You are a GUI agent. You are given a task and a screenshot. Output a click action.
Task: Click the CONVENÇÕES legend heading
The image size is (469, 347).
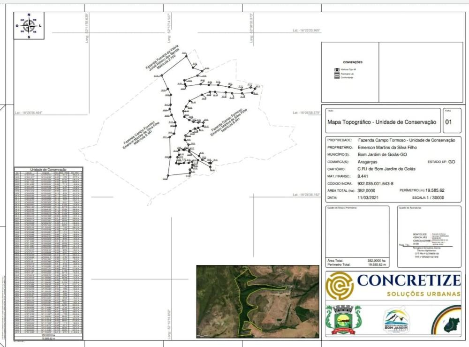pos(353,62)
